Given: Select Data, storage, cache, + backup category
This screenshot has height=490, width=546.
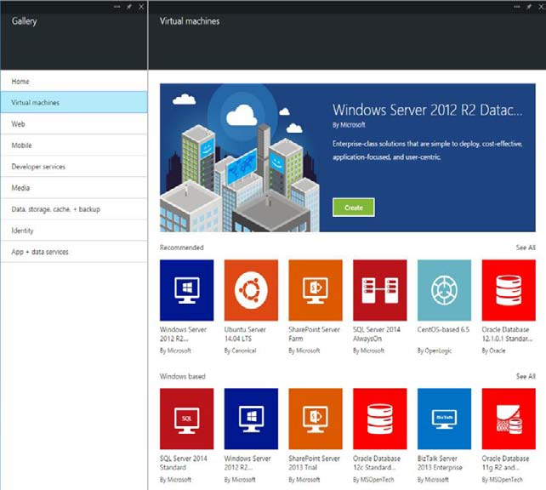Looking at the screenshot, I should 55,209.
